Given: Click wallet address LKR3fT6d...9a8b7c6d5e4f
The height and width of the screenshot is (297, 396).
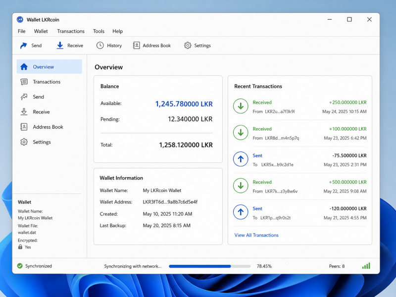Looking at the screenshot, I should [170, 202].
